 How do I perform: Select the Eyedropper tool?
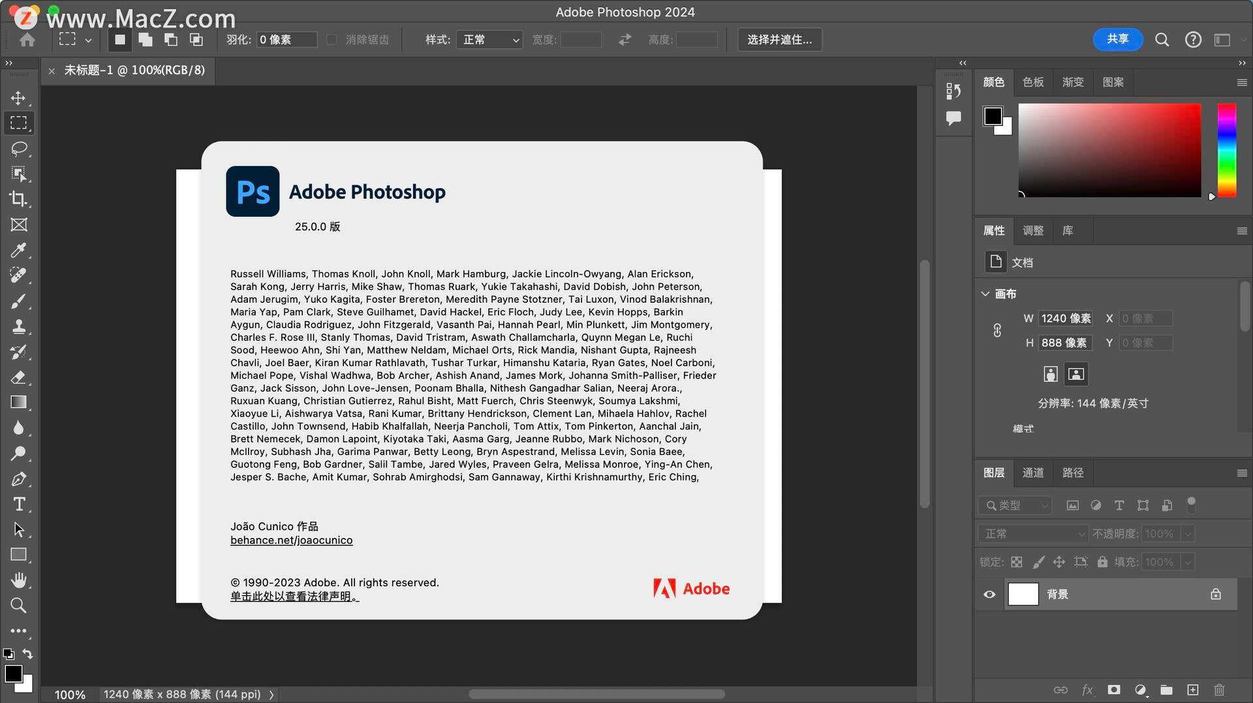(18, 250)
